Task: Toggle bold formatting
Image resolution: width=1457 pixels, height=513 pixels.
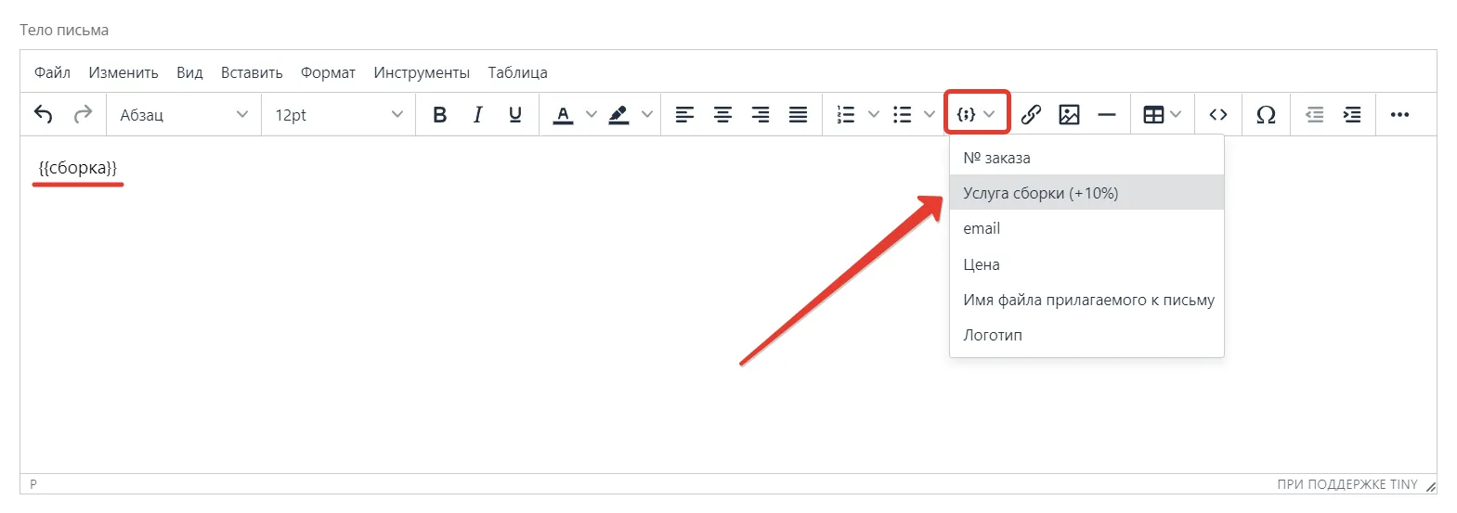Action: [440, 114]
